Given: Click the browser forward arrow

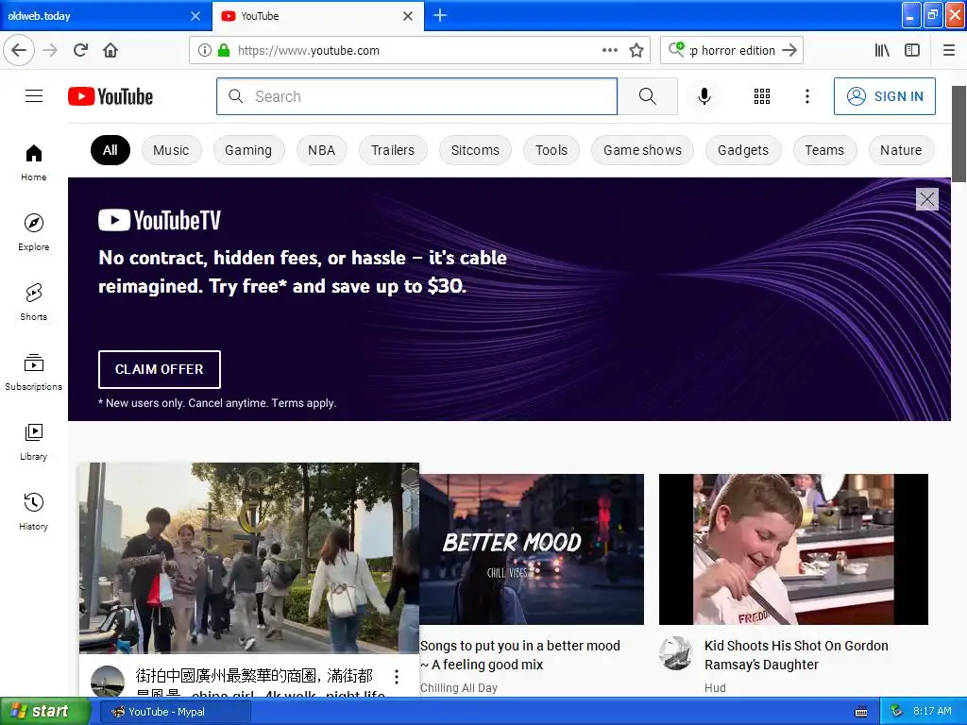Looking at the screenshot, I should pyautogui.click(x=50, y=51).
